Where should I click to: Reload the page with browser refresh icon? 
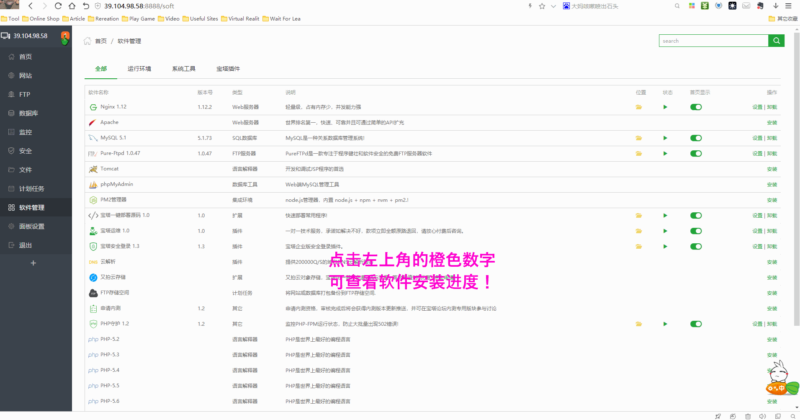[58, 6]
